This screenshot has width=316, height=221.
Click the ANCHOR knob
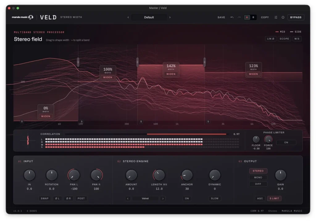click(187, 175)
